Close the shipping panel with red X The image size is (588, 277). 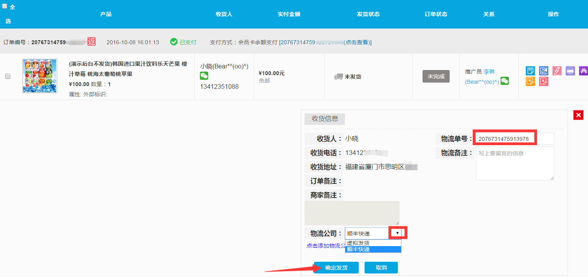pos(578,115)
